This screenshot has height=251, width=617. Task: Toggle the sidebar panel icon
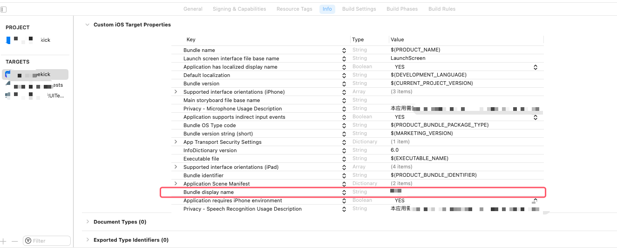pyautogui.click(x=3, y=9)
